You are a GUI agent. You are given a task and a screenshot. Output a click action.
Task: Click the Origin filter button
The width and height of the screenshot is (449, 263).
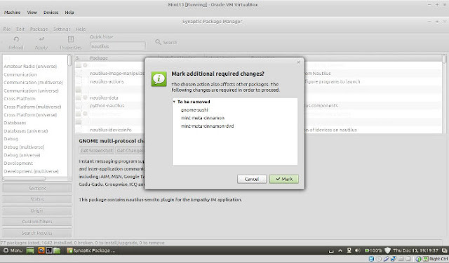pyautogui.click(x=37, y=210)
